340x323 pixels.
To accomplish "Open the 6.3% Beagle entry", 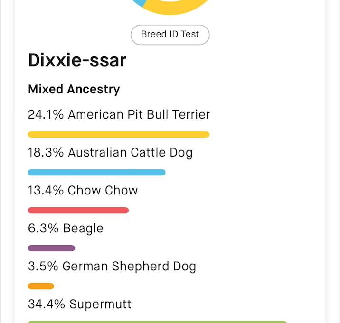I will 66,228.
